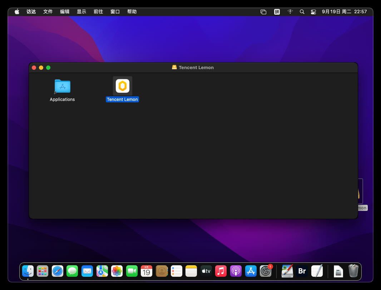
Task: Open the image editor app in Dock
Action: click(x=287, y=271)
